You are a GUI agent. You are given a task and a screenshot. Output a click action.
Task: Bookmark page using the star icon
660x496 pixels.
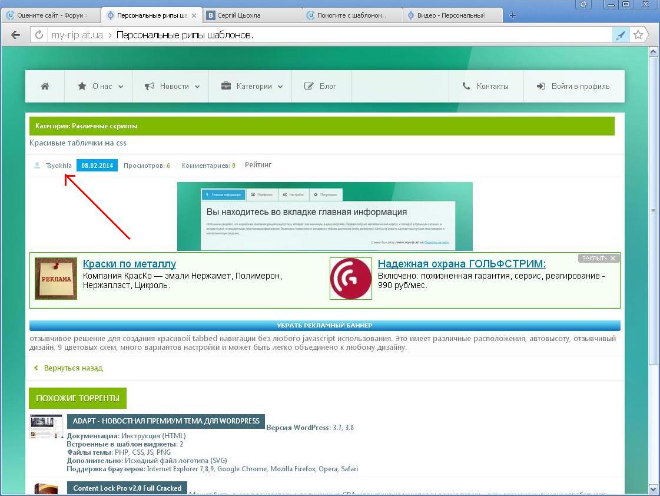638,35
